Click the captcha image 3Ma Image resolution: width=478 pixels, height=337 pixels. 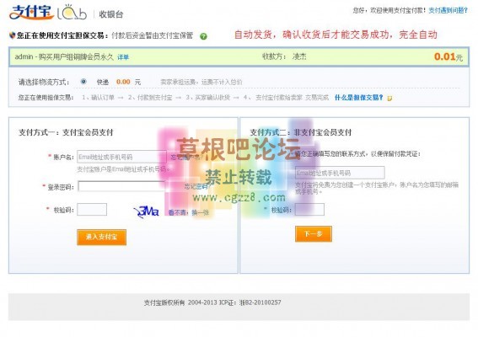click(x=147, y=211)
